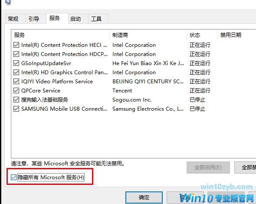The width and height of the screenshot is (256, 204).
Task: Go to the 工具 tab
Action: [96, 19]
